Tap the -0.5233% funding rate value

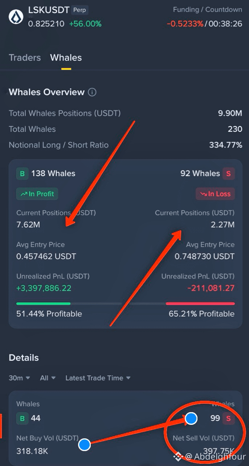[185, 24]
